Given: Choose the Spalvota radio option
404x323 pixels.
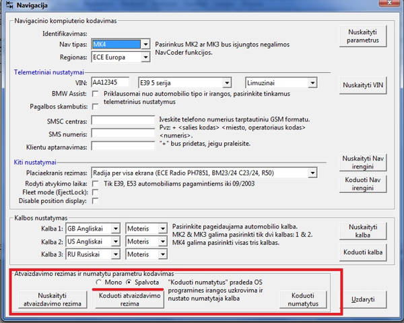Looking at the screenshot, I should pos(130,282).
